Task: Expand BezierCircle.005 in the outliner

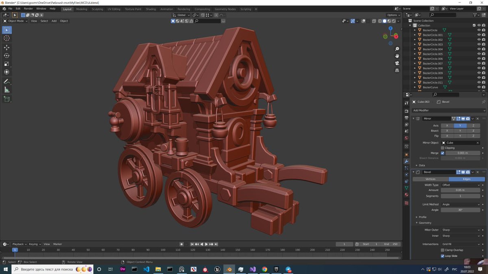Action: coord(415,54)
